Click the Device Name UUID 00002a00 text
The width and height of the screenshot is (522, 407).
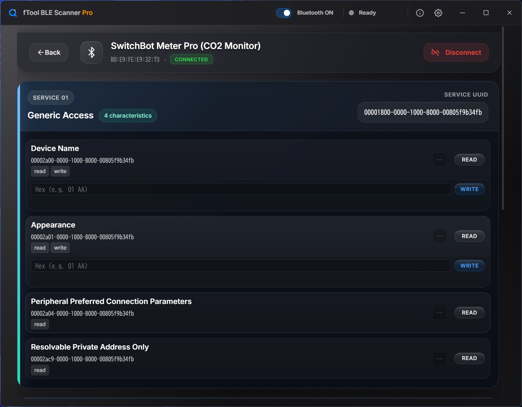tap(82, 160)
